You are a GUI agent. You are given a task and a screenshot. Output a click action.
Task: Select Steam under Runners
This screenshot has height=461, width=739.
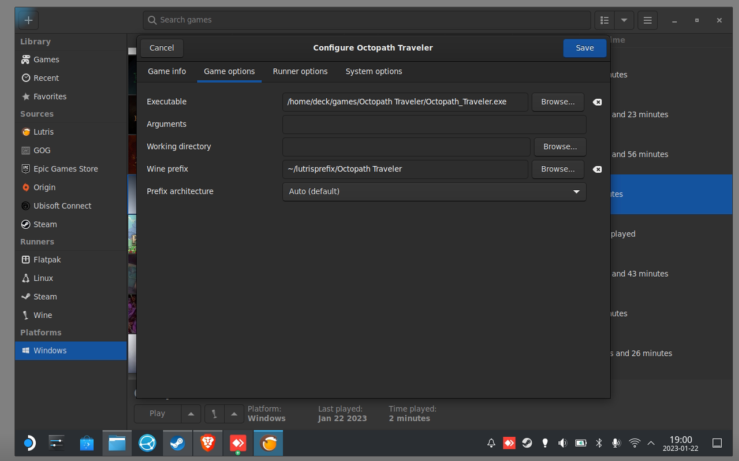click(70, 296)
